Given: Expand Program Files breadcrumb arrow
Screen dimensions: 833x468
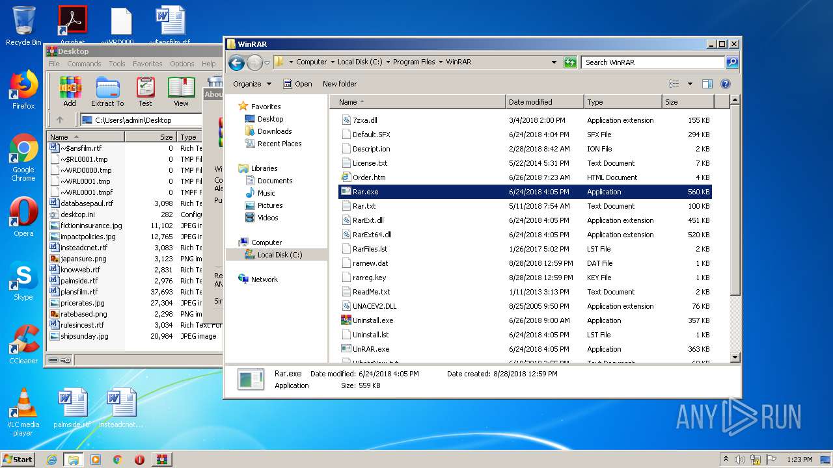Looking at the screenshot, I should pyautogui.click(x=441, y=62).
